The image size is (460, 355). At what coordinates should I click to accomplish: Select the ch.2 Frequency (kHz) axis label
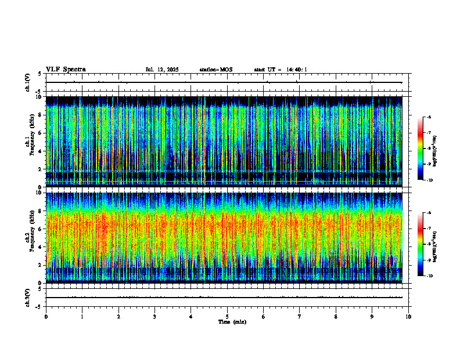point(30,230)
